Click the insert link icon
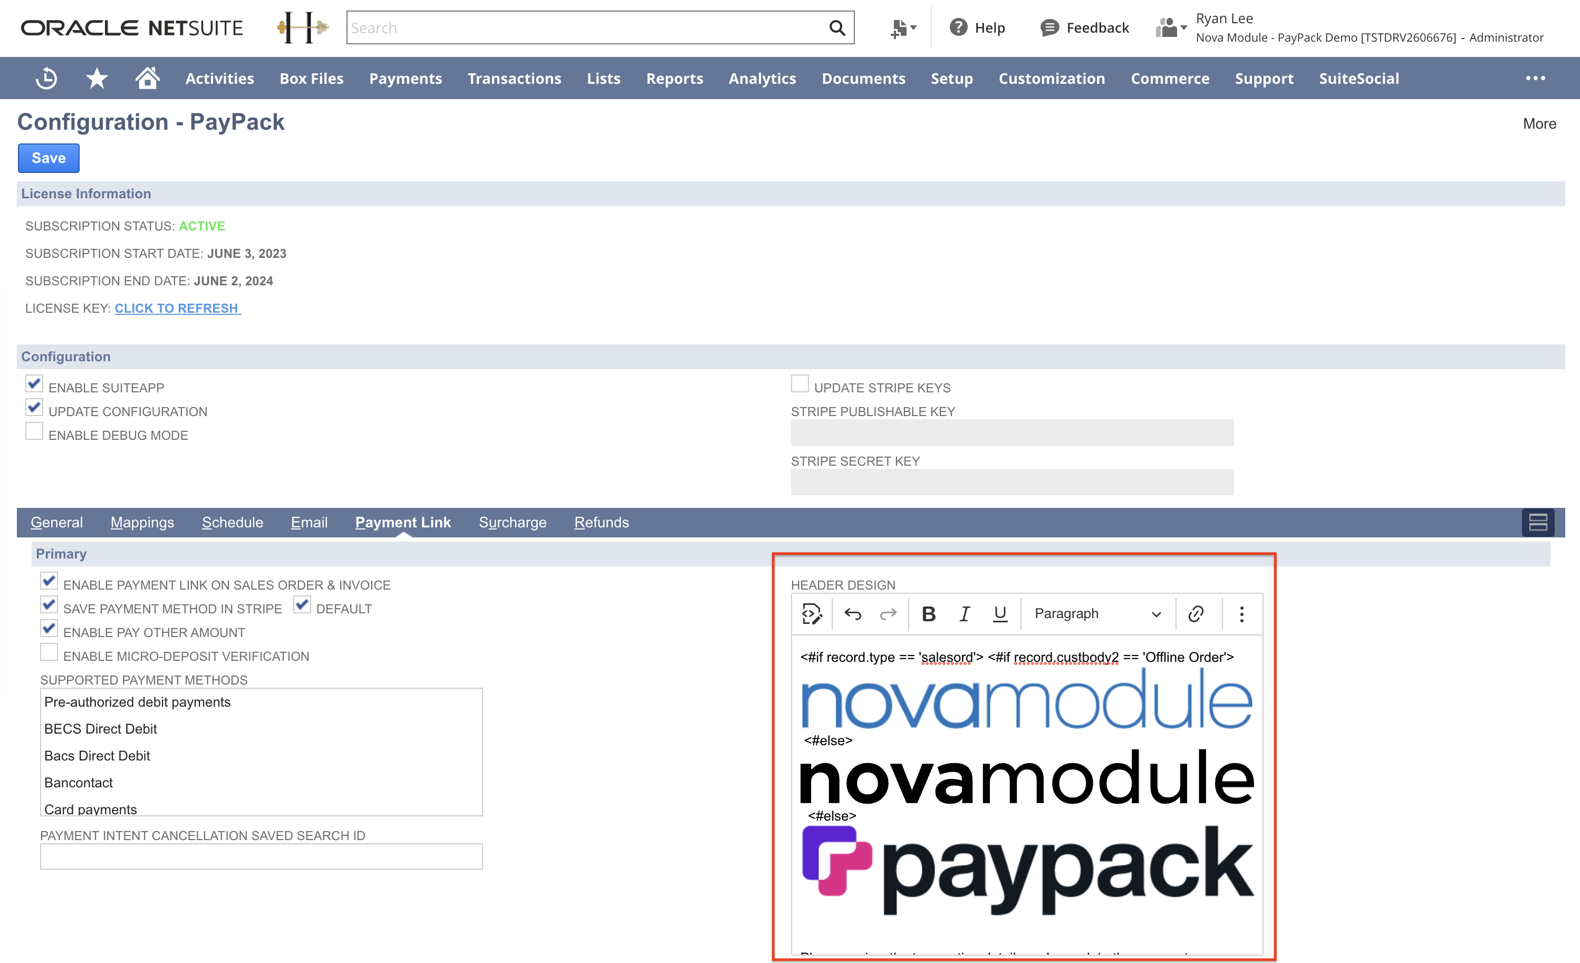 coord(1196,613)
